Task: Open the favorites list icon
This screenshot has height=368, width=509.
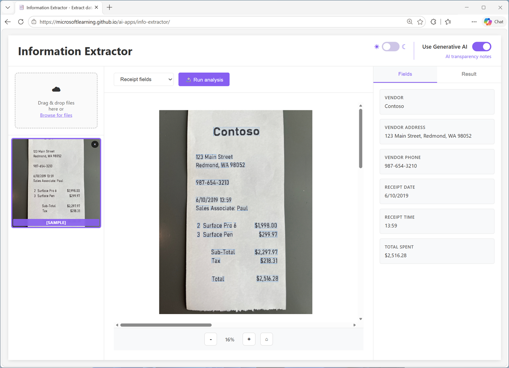Action: 448,22
